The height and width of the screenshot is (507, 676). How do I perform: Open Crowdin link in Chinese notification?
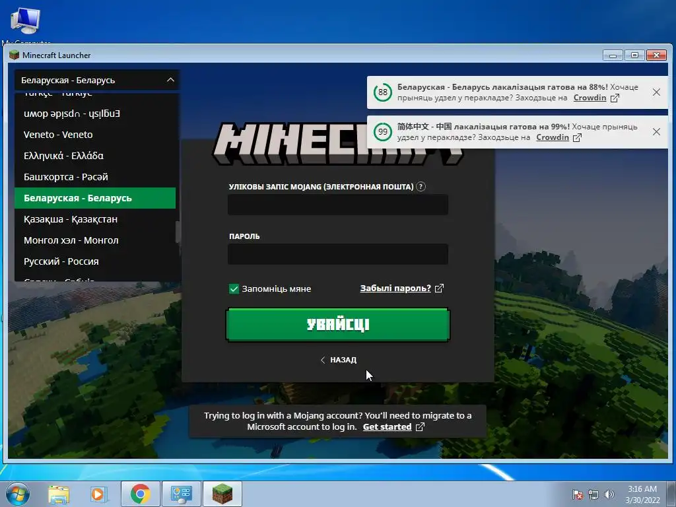(x=553, y=137)
